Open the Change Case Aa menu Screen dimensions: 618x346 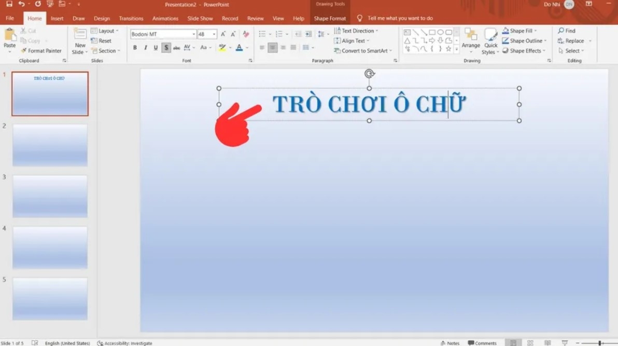[205, 48]
